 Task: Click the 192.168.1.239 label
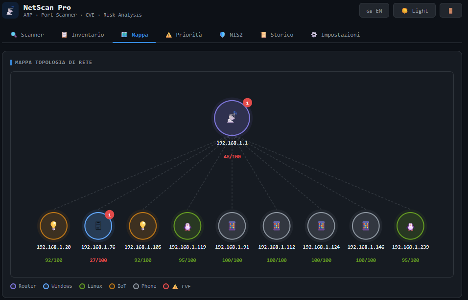pyautogui.click(x=410, y=247)
